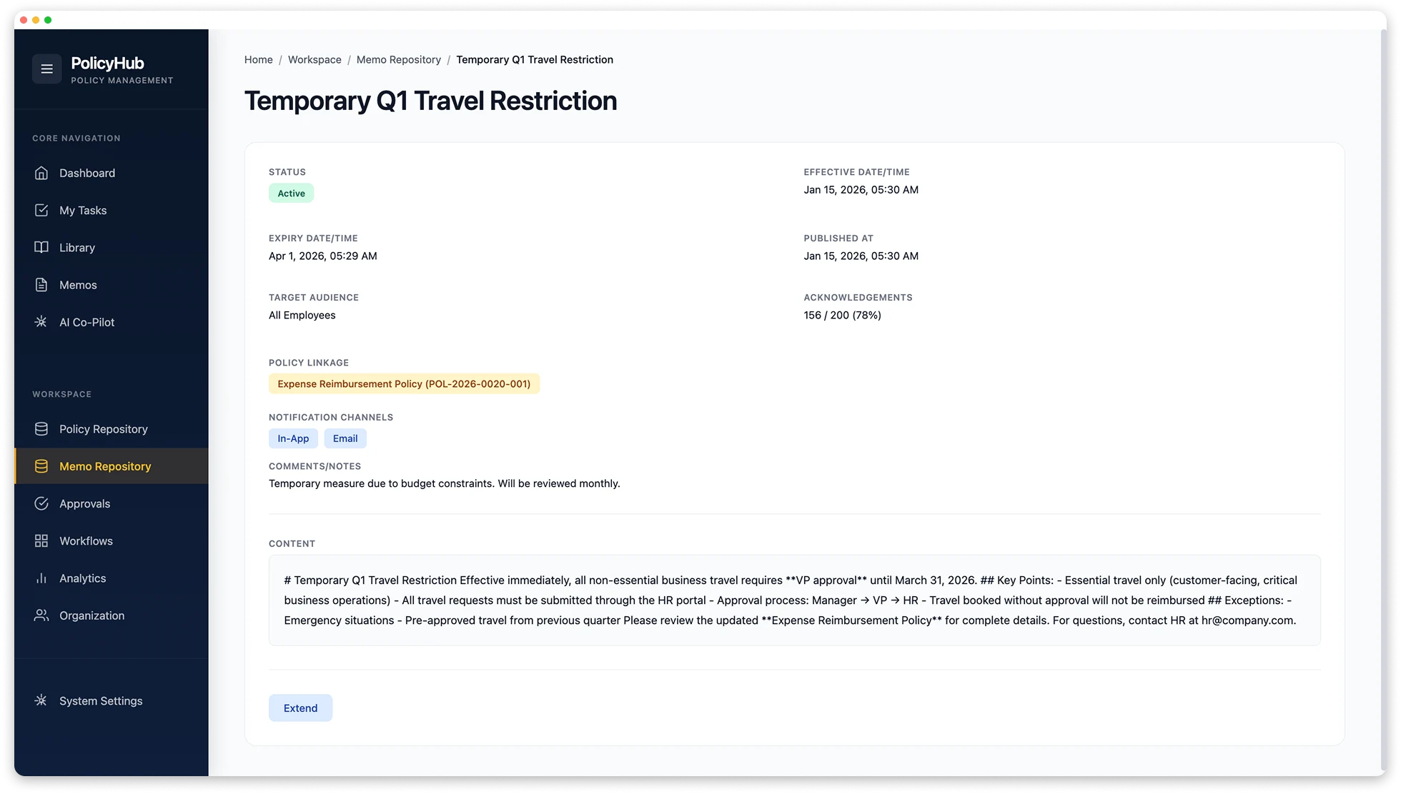Click the My Tasks checkbox icon
The height and width of the screenshot is (794, 1401).
coord(41,210)
